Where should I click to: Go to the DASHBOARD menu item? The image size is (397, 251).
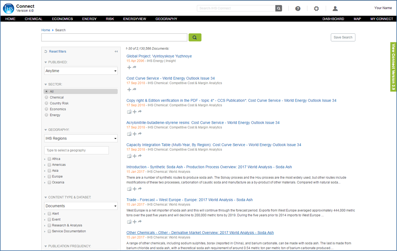click(x=333, y=19)
